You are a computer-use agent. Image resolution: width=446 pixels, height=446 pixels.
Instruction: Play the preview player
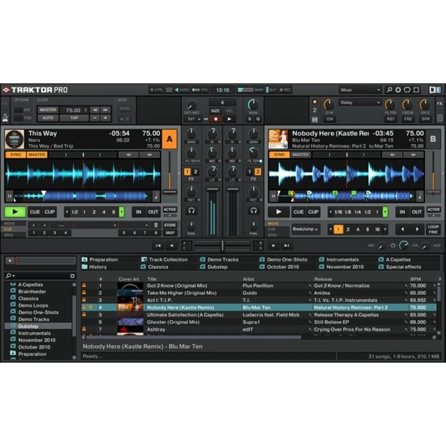10,260
